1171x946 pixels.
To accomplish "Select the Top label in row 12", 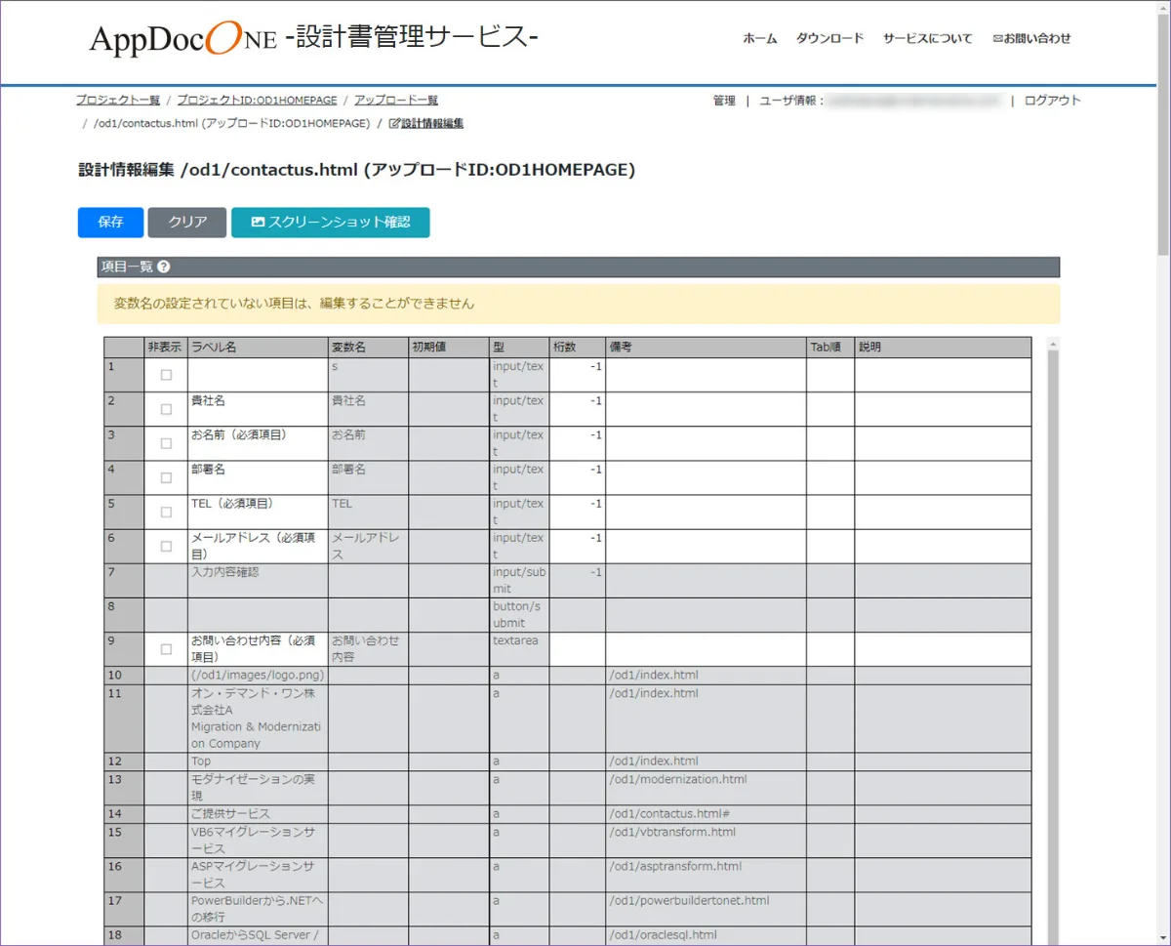I will (258, 761).
